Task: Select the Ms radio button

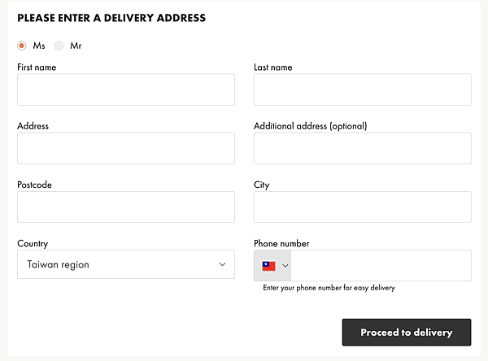Action: tap(21, 46)
